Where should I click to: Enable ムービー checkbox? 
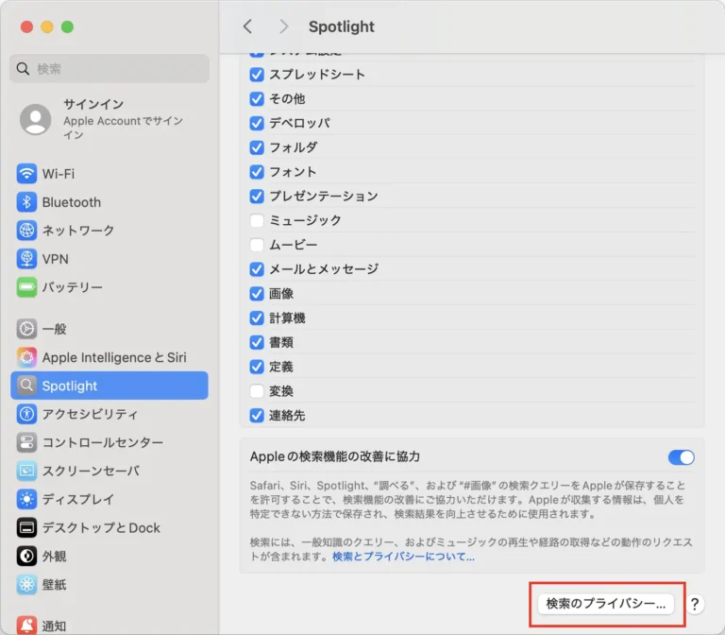[257, 245]
